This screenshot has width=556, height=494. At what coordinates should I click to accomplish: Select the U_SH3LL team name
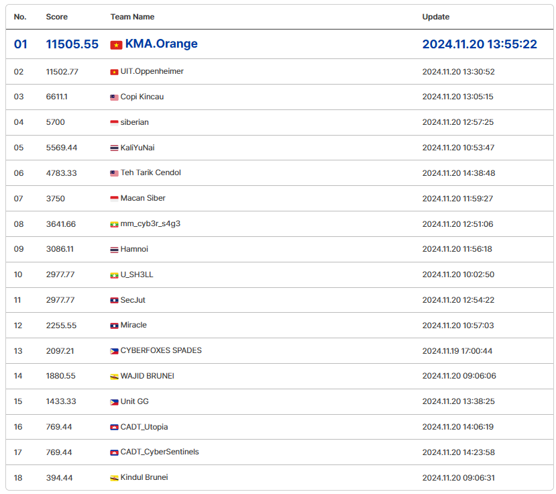click(x=137, y=275)
